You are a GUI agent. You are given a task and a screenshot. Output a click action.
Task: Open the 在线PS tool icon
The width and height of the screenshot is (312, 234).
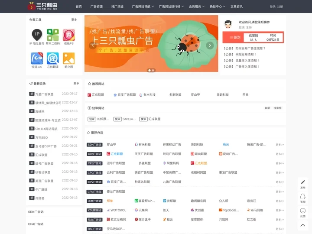pos(68,35)
